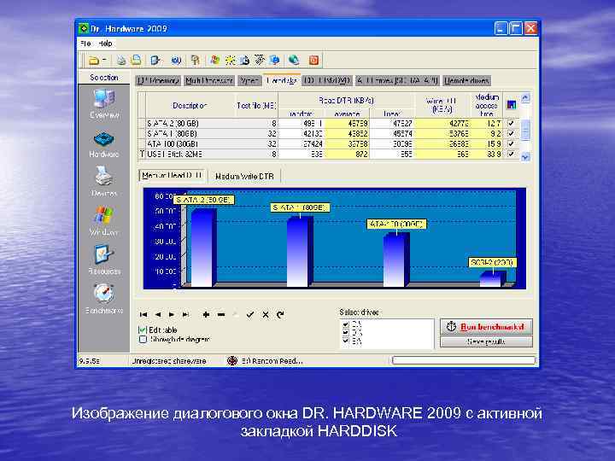The image size is (615, 461).
Task: Open Hardware section in the sidebar
Action: pos(104,144)
